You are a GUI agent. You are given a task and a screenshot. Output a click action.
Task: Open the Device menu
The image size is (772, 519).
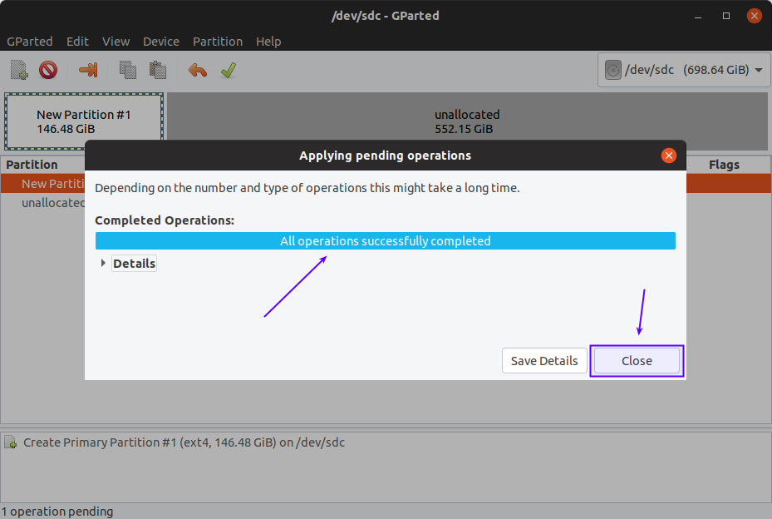tap(161, 41)
